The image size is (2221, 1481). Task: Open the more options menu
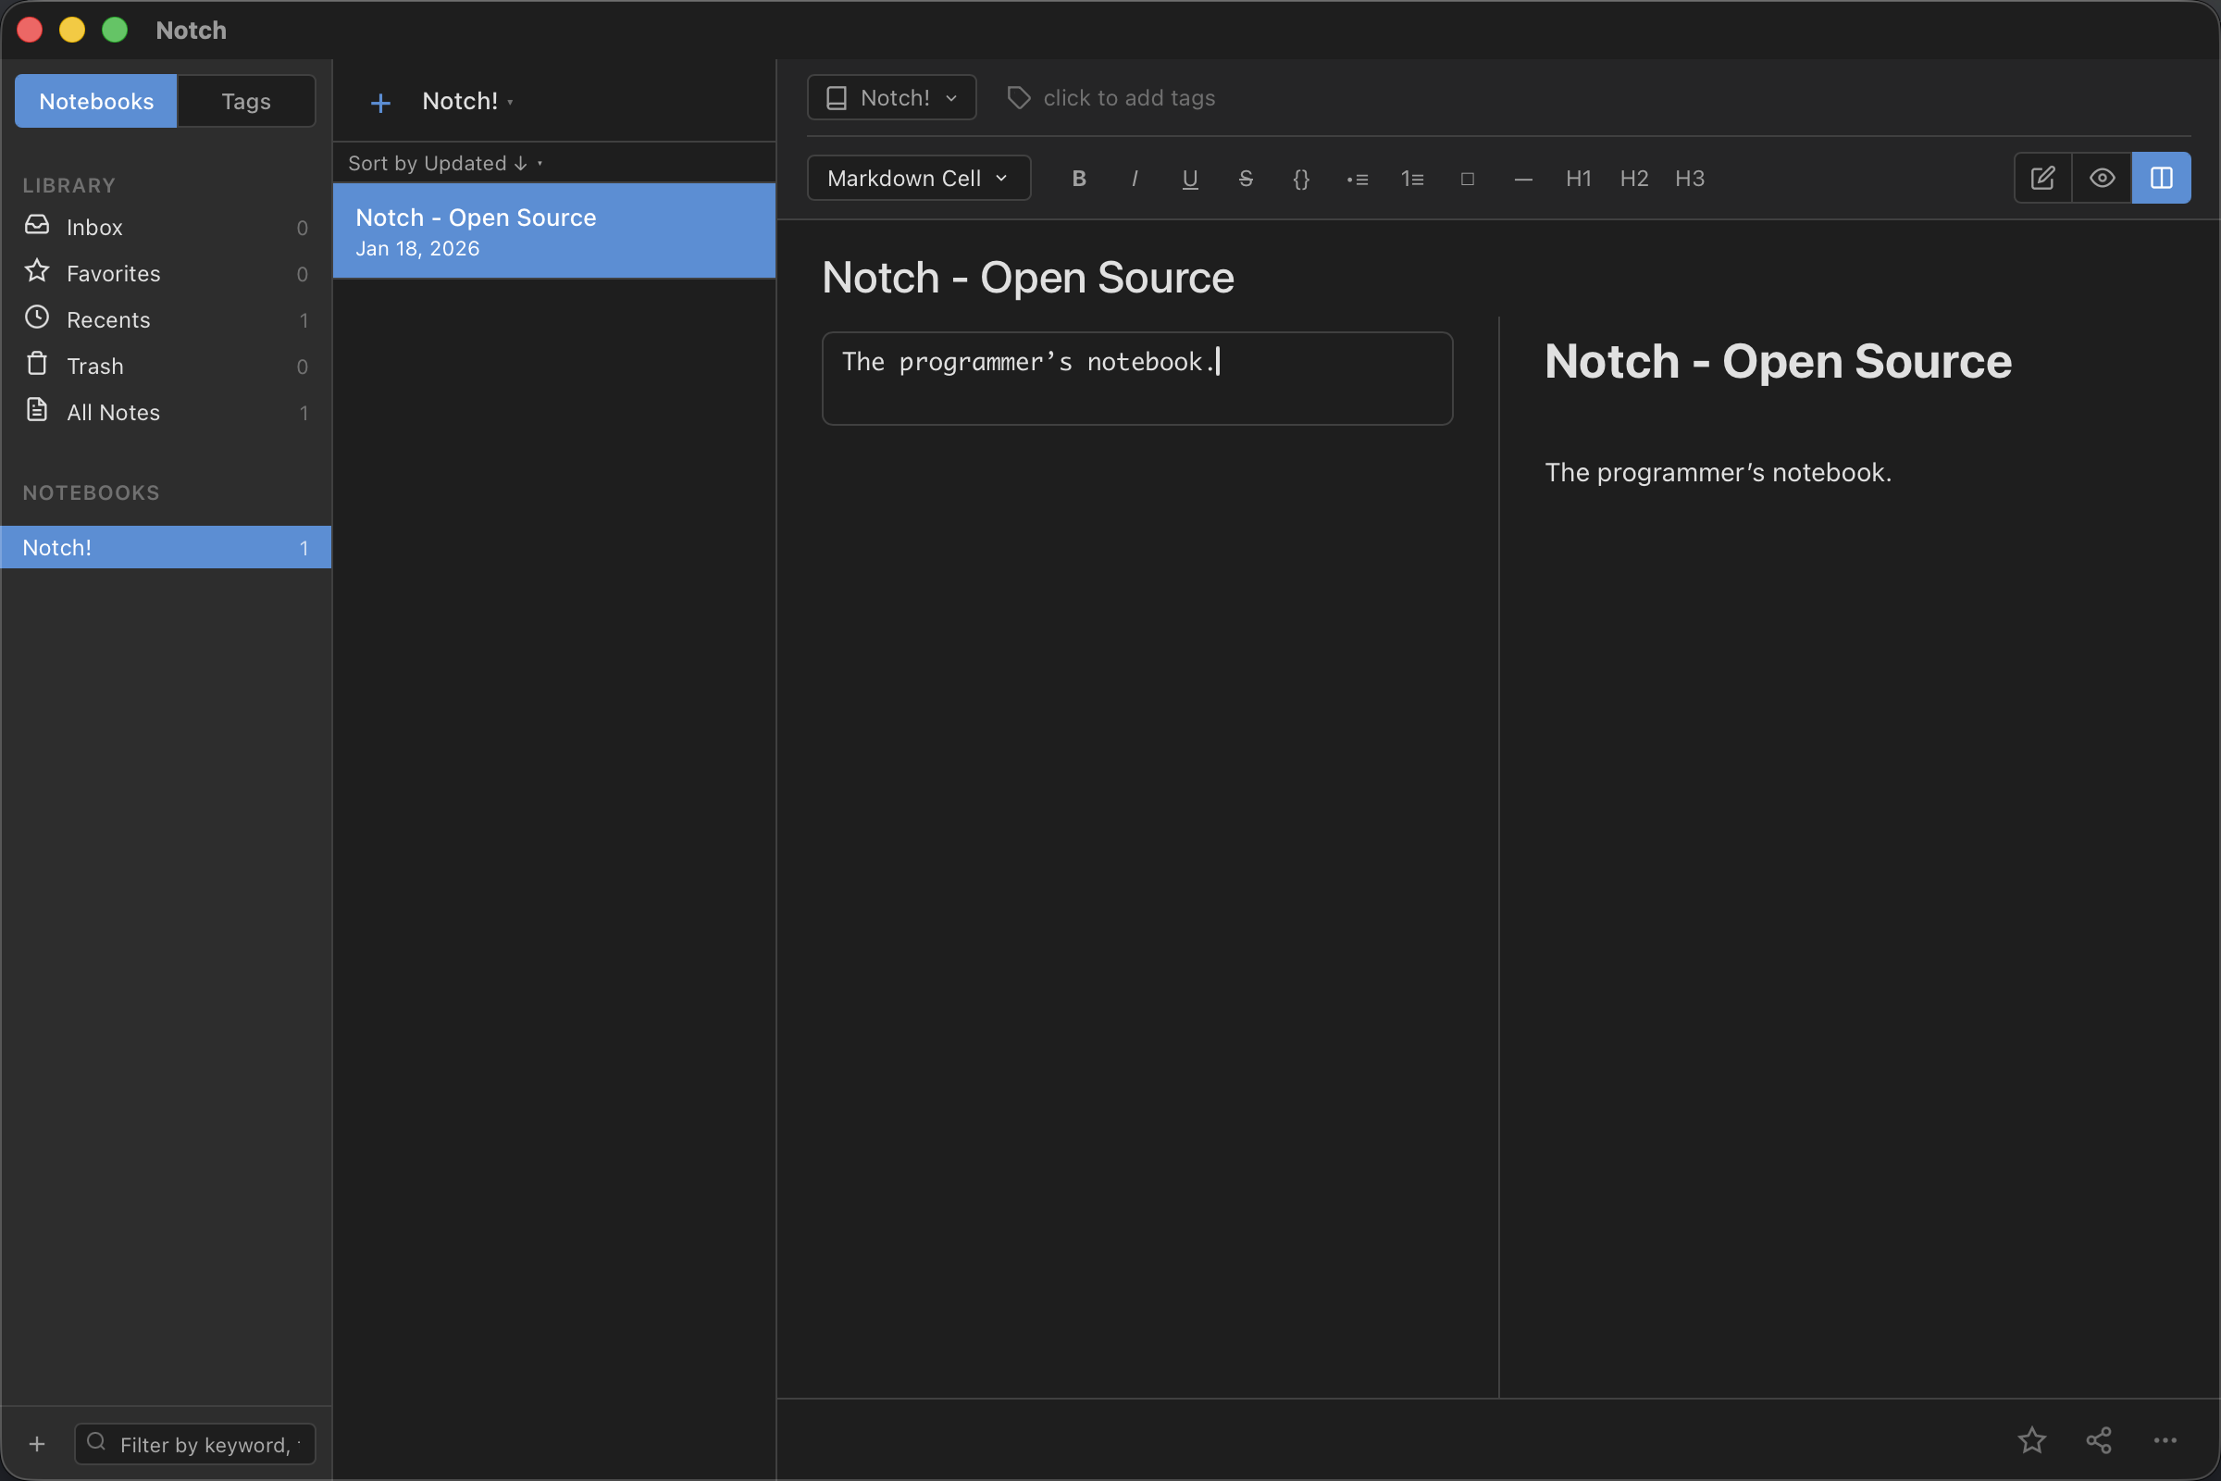2165,1439
